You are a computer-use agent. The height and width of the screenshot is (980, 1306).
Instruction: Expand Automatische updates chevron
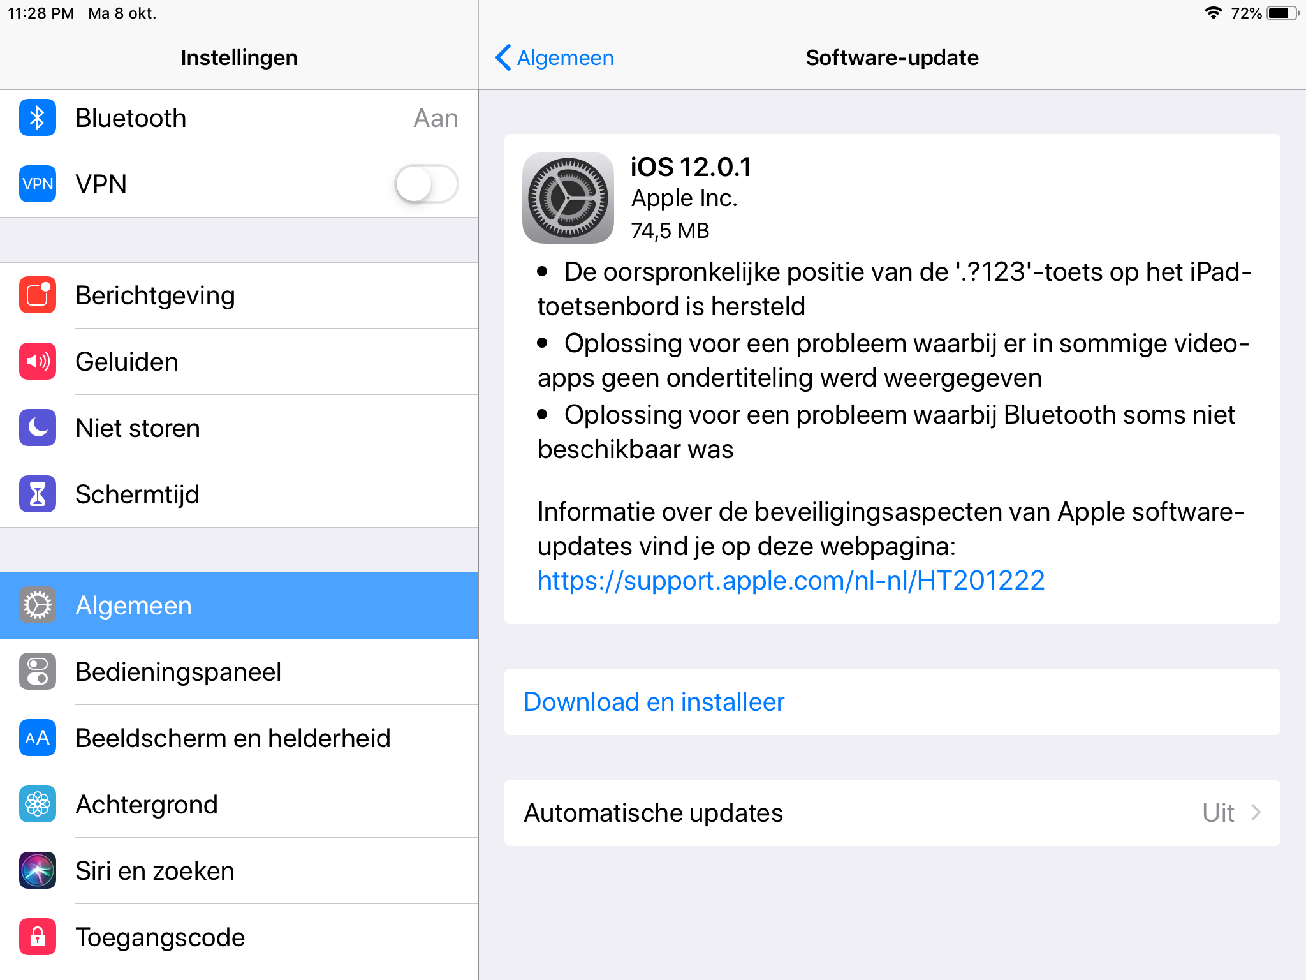(1256, 813)
